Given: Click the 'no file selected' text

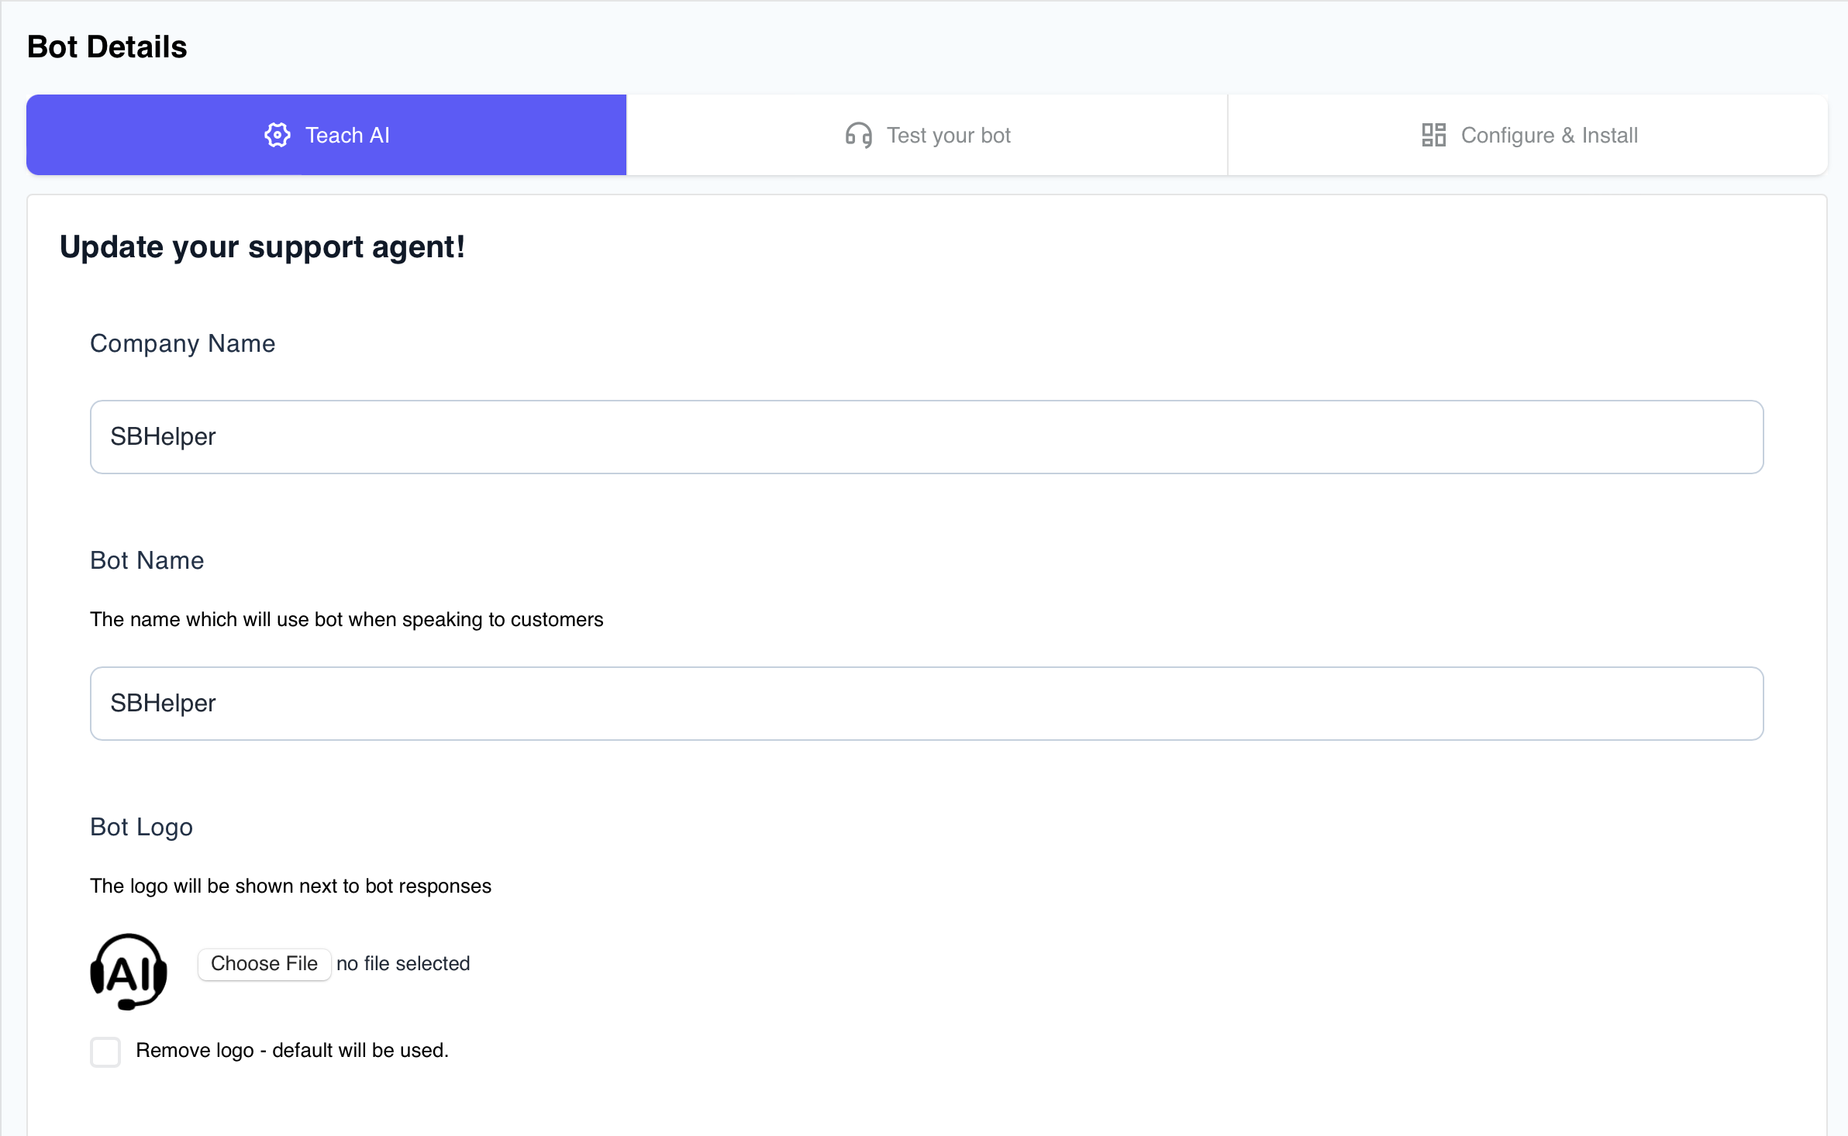Looking at the screenshot, I should click(403, 963).
